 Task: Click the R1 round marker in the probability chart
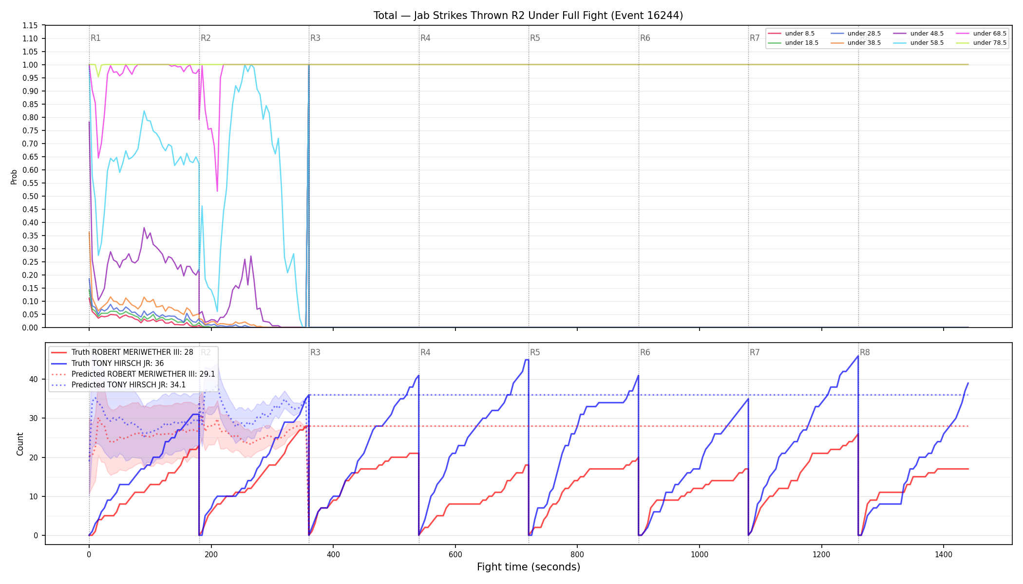(95, 38)
